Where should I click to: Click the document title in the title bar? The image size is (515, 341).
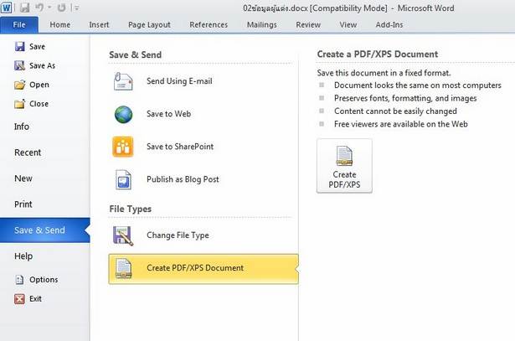tap(348, 8)
